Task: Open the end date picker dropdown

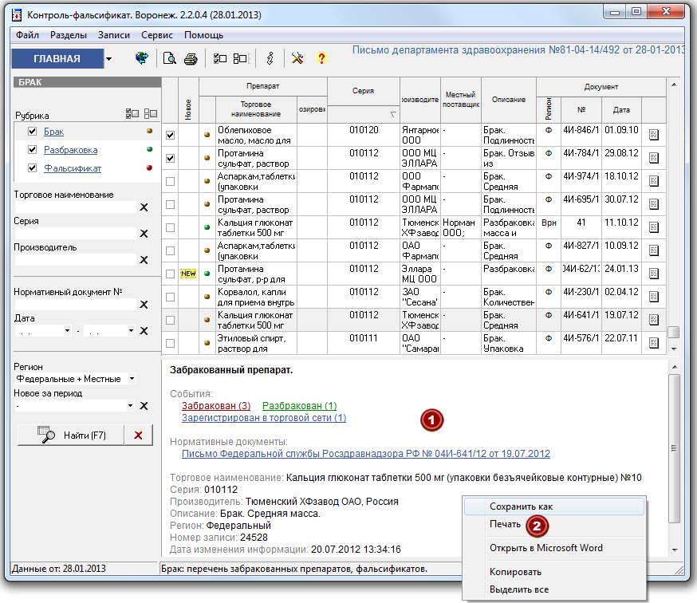Action: coord(131,330)
